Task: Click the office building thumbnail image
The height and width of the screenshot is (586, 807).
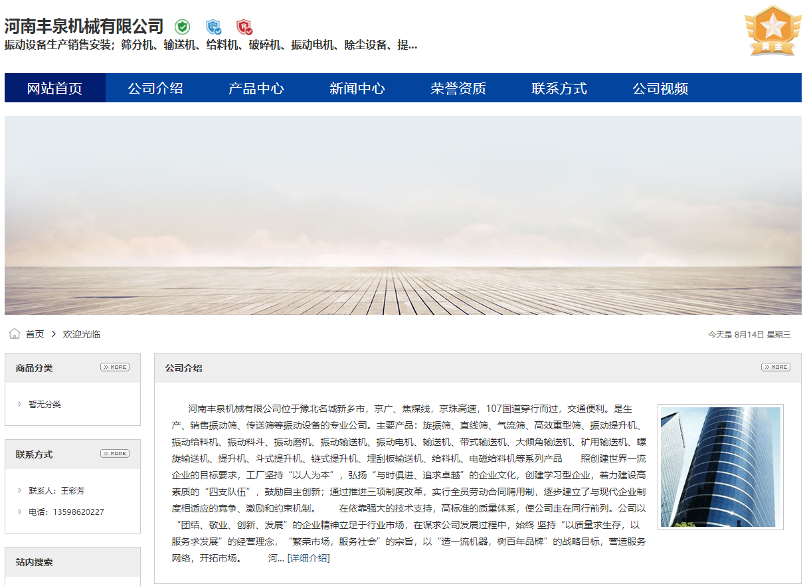Action: [x=720, y=467]
